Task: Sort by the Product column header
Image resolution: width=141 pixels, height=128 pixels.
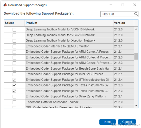Action: [69, 23]
